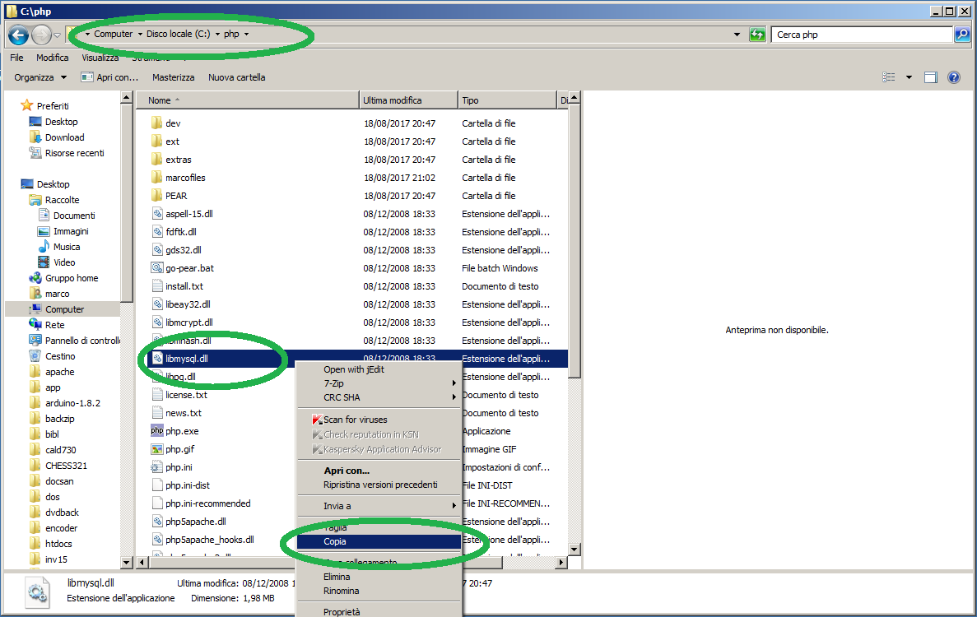Click Scan for viruses menu entry

(355, 420)
